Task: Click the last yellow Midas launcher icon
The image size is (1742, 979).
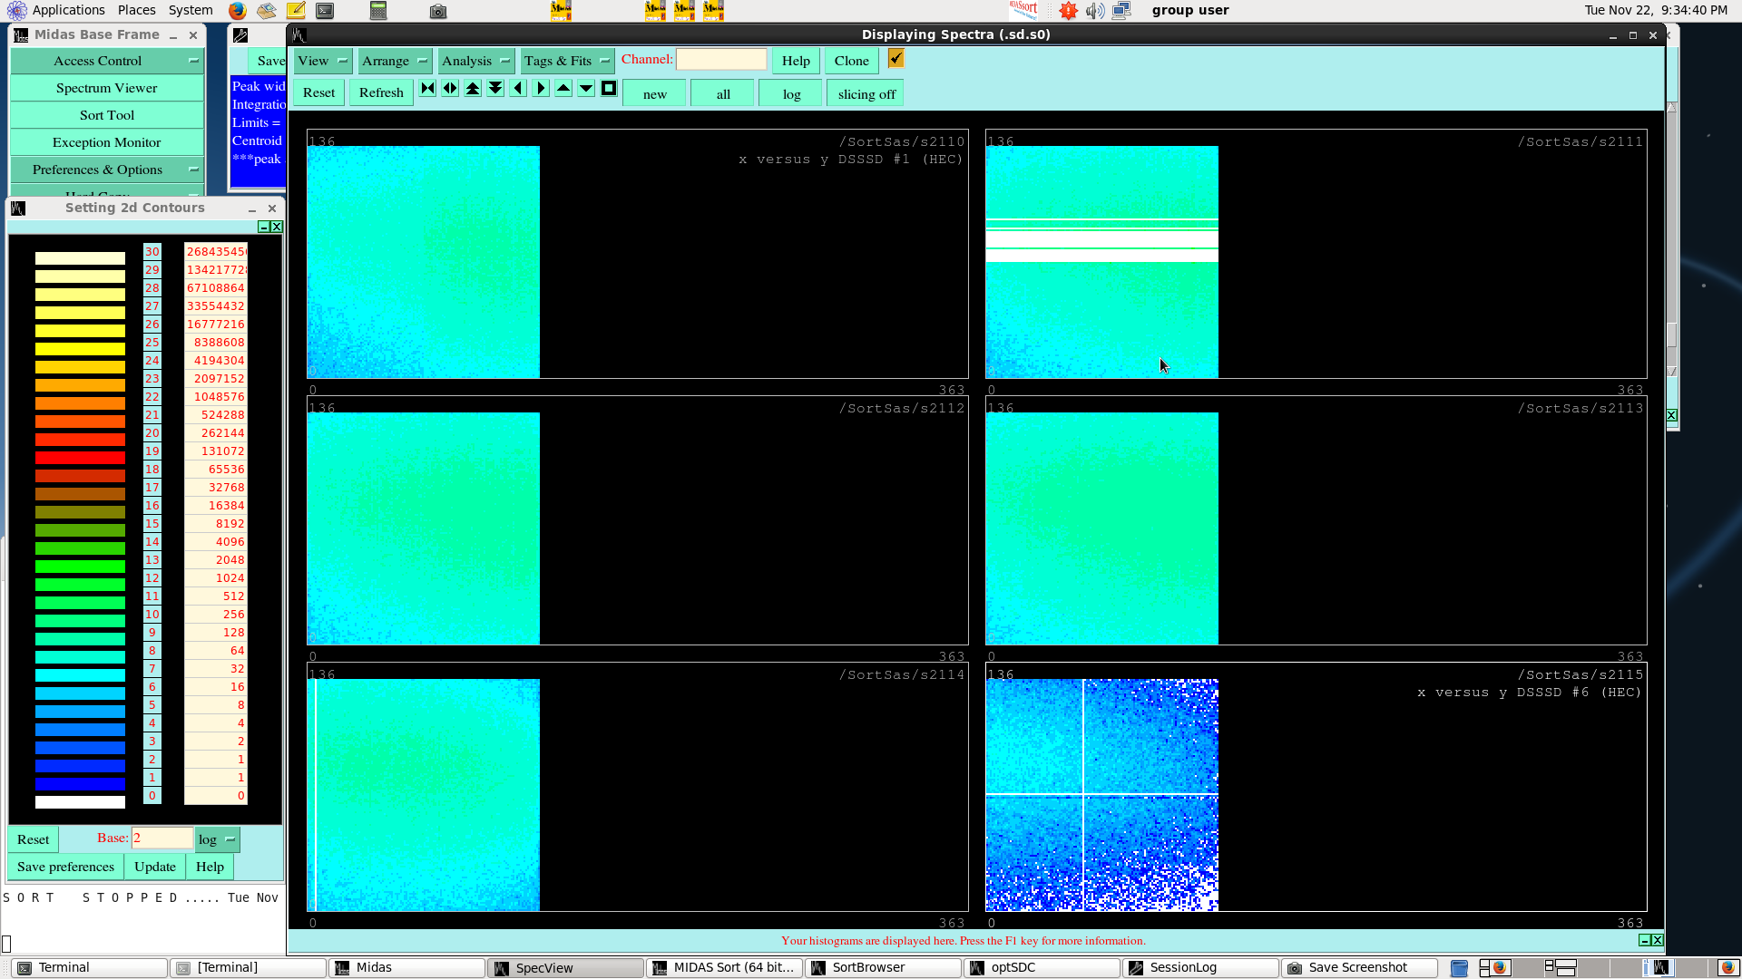Action: (x=713, y=11)
